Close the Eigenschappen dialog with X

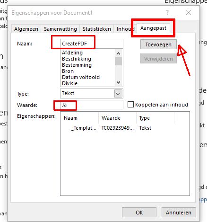189,12
